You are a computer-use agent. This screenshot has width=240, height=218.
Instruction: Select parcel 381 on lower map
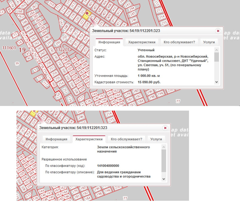(22, 157)
